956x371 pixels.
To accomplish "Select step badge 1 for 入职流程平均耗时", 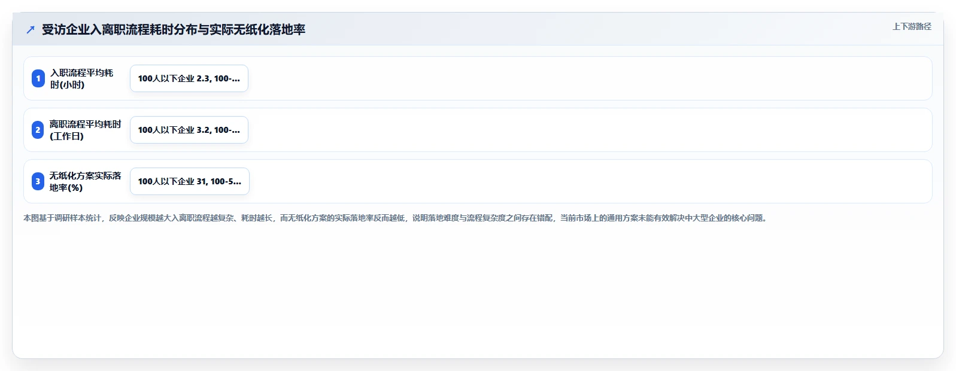I will tap(38, 78).
